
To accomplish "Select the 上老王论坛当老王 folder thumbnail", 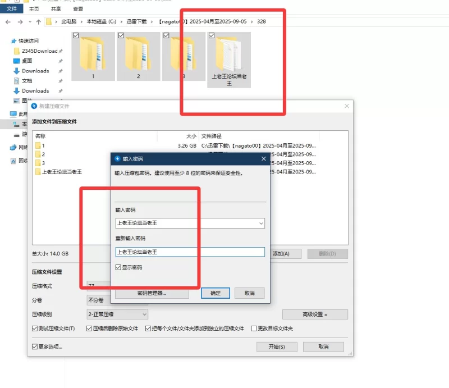I will click(x=229, y=60).
